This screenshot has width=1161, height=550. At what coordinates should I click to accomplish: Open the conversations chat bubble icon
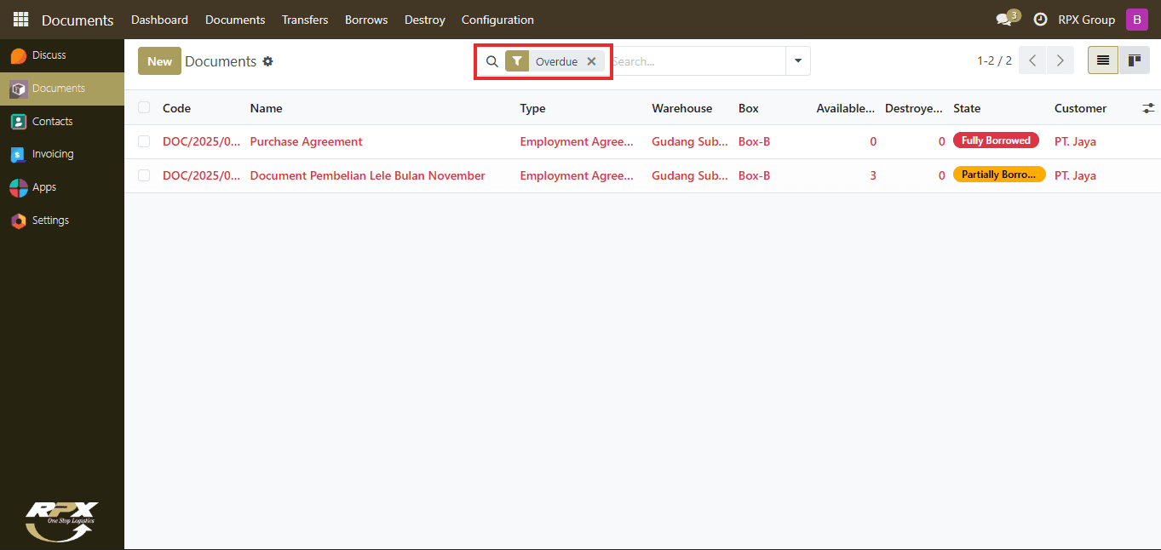[x=1004, y=20]
